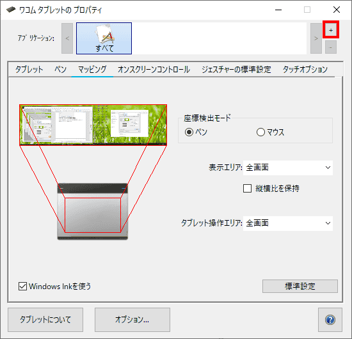Open the タッチオプション tab
Image resolution: width=352 pixels, height=339 pixels.
coord(305,70)
